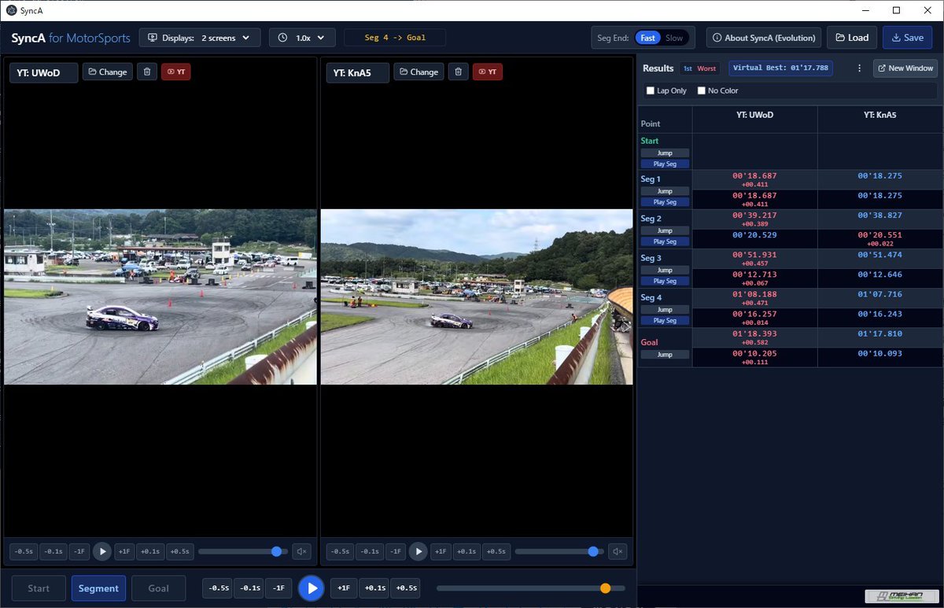This screenshot has height=608, width=944.
Task: Step KnA5 video forward one frame
Action: coord(441,551)
